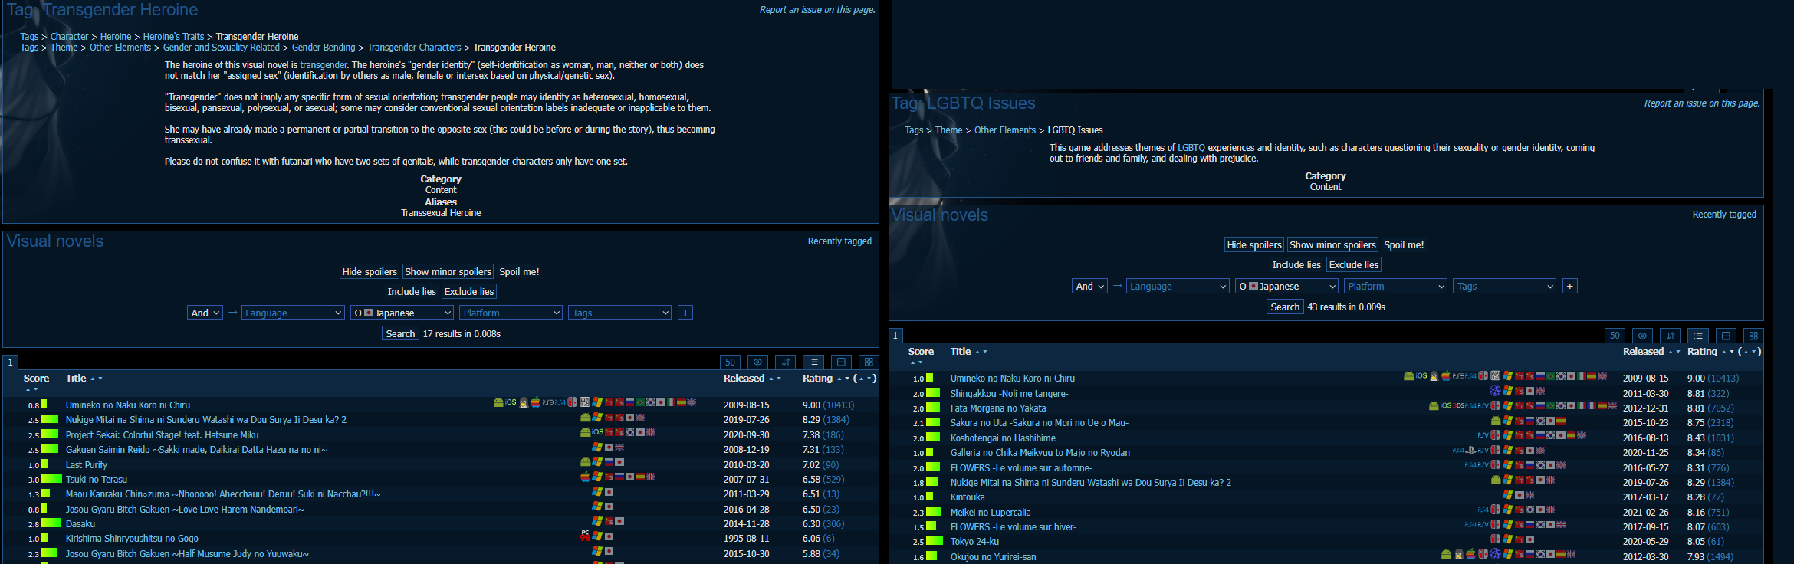Image resolution: width=1794 pixels, height=564 pixels.
Task: Follow the transgender link in tag description
Action: pos(324,65)
